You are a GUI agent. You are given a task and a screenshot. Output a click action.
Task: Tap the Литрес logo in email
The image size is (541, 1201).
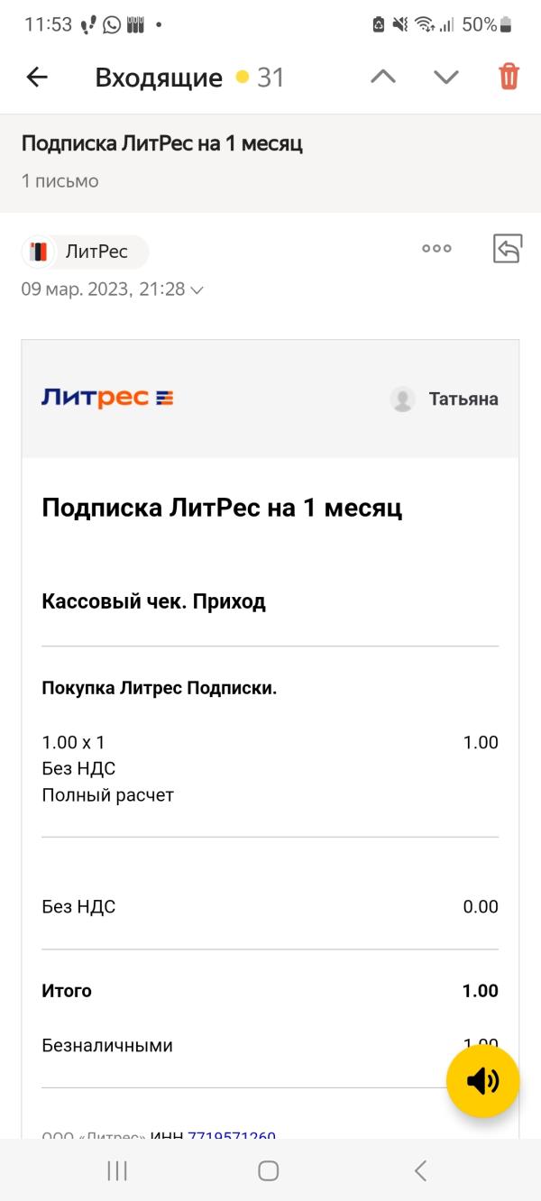tap(107, 398)
